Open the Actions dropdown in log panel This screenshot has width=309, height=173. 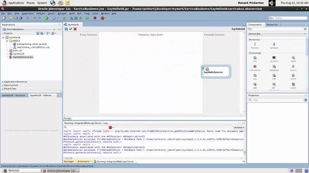(239, 127)
